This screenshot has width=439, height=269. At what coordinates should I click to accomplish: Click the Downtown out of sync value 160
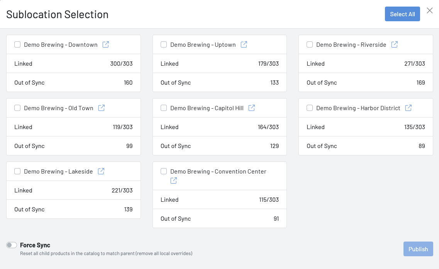128,83
